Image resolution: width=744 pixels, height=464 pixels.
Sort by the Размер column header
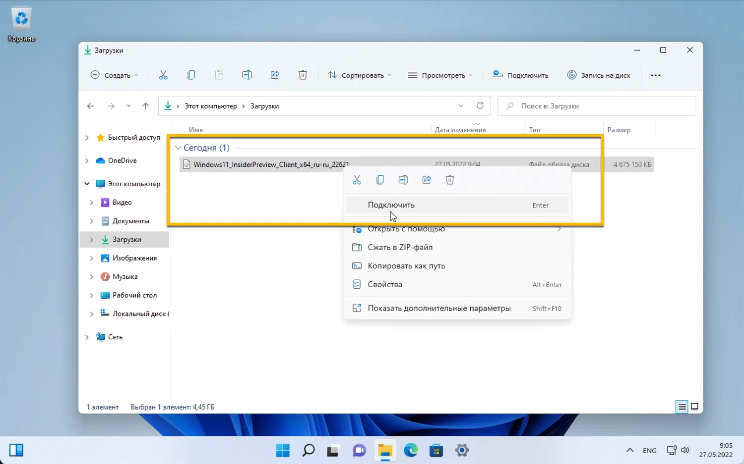(x=619, y=130)
